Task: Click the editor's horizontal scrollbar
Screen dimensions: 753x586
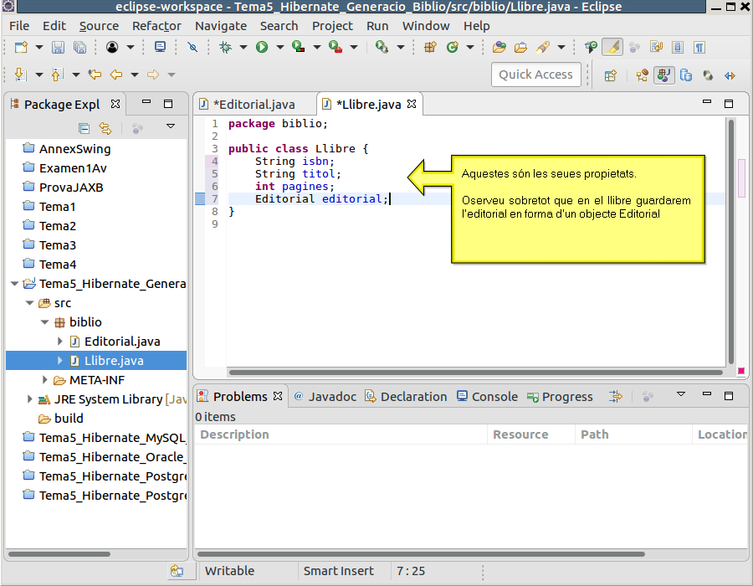Action: tap(475, 373)
